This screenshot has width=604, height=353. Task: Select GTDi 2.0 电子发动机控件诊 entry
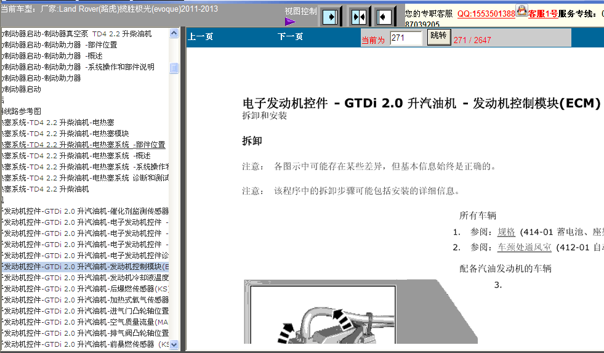85,256
